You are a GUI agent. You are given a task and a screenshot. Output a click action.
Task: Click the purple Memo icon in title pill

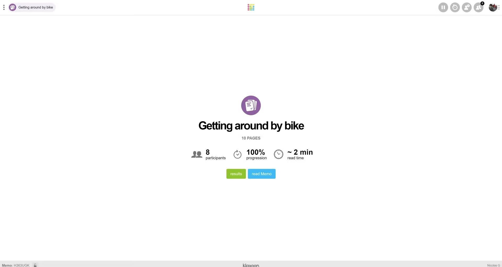coord(13,7)
